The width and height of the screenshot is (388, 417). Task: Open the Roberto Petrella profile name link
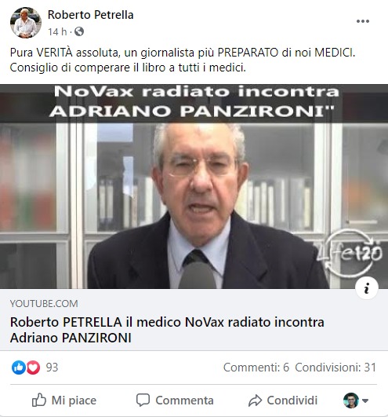coord(90,15)
